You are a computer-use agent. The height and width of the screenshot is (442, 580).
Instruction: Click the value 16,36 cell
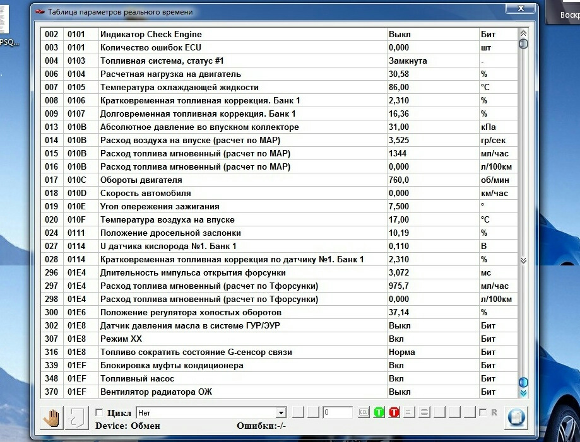[433, 114]
